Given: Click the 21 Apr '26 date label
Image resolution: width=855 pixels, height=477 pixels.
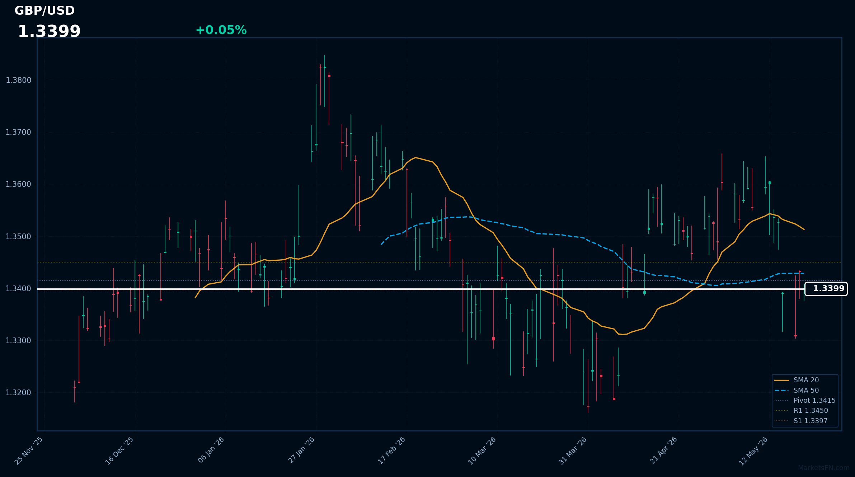Looking at the screenshot, I should (663, 451).
